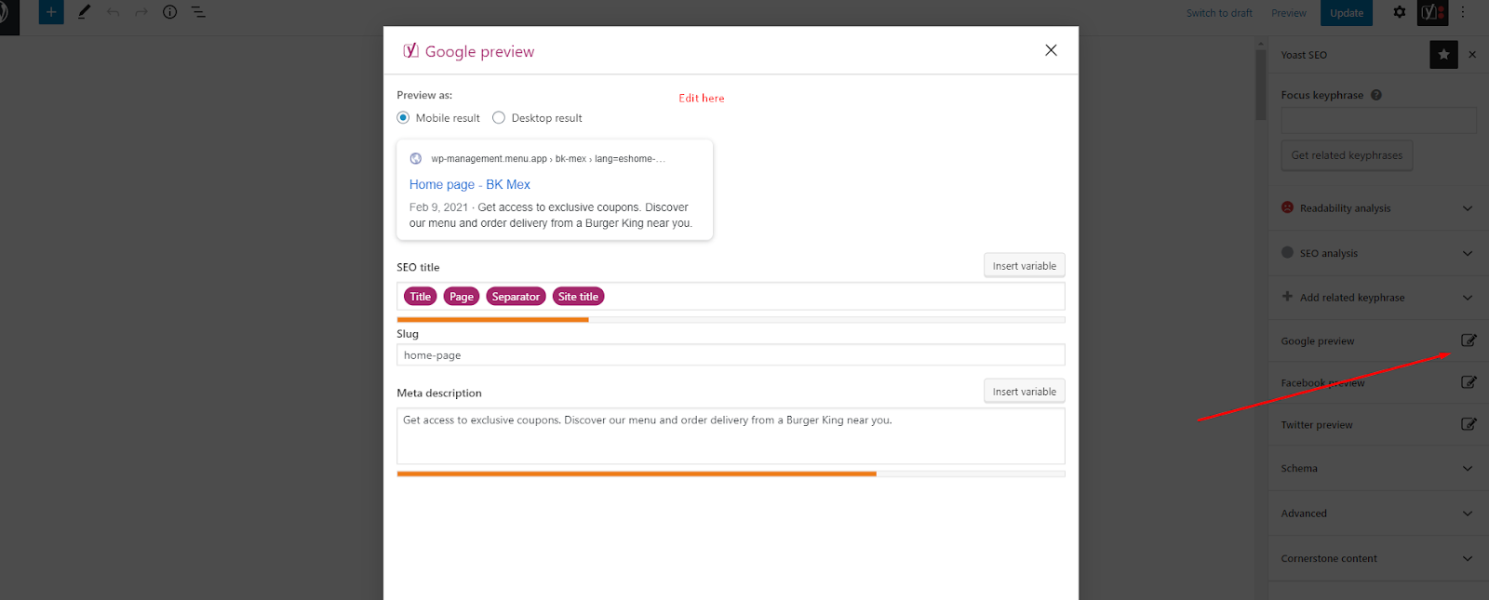Image resolution: width=1489 pixels, height=600 pixels.
Task: Select Mobile result radio button
Action: [403, 117]
